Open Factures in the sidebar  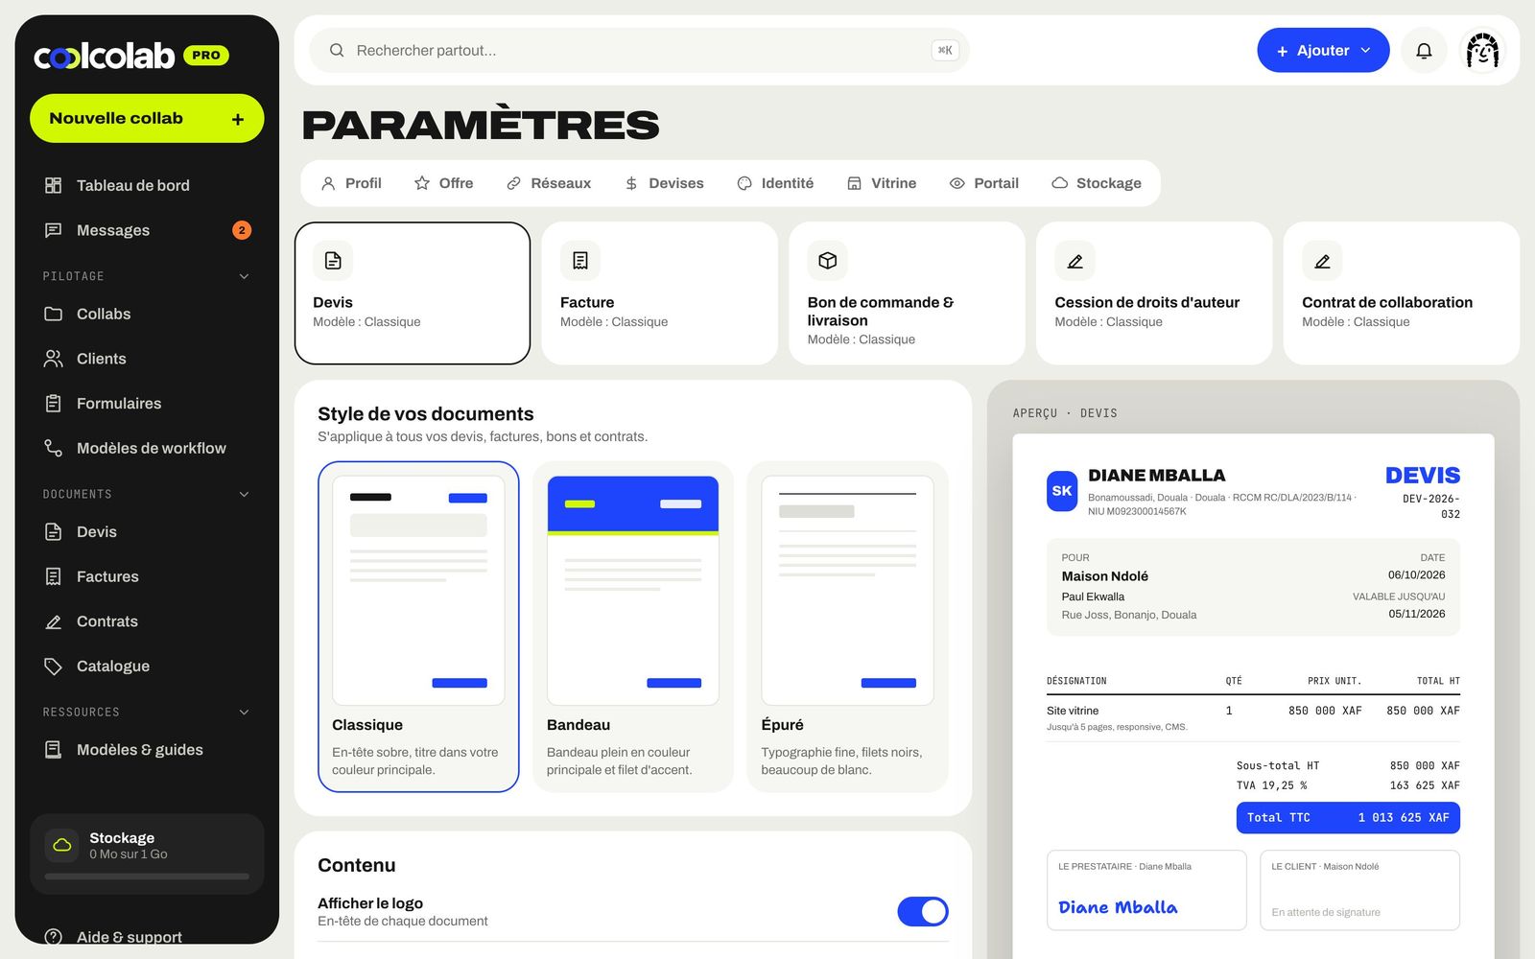coord(147,576)
